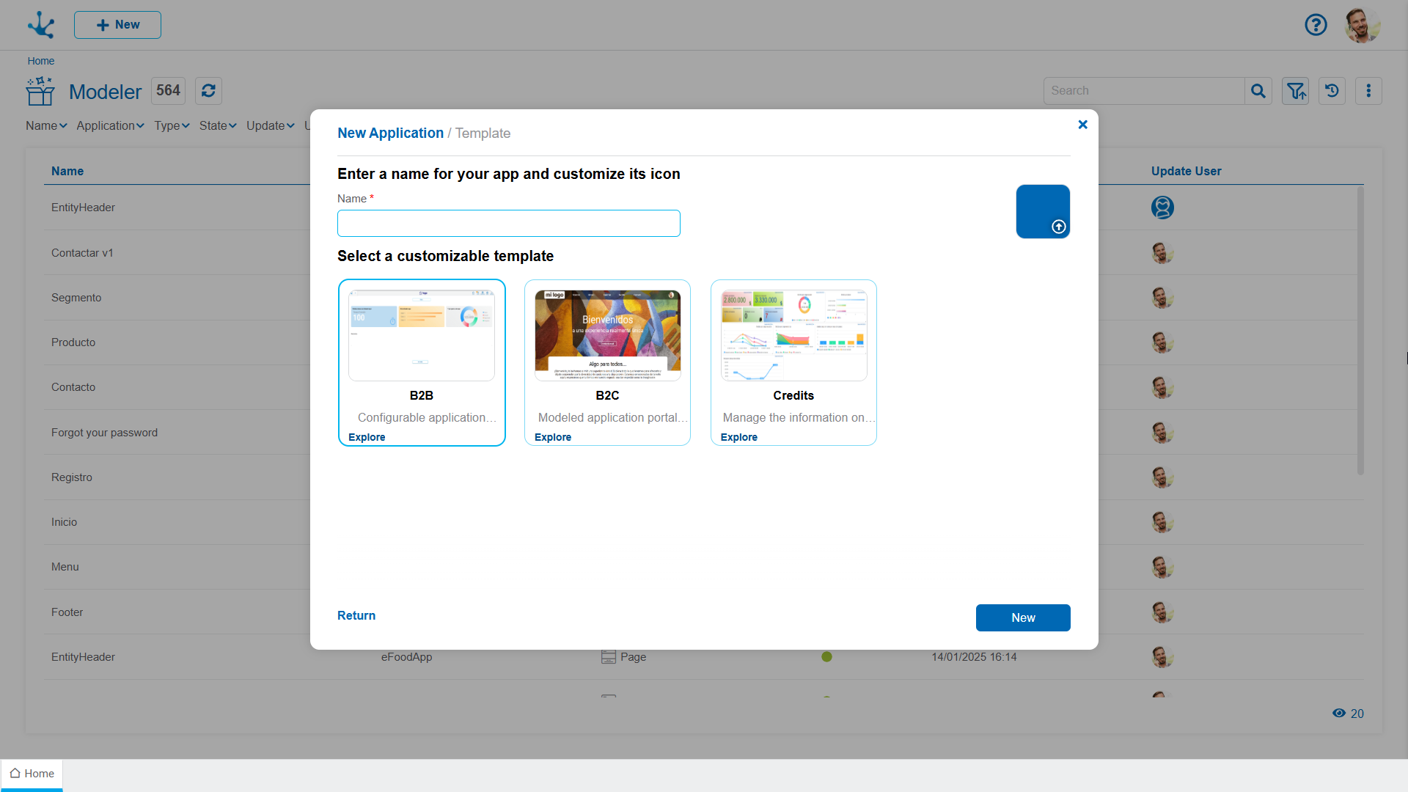Viewport: 1408px width, 792px height.
Task: Open the help question mark icon
Action: click(1316, 25)
